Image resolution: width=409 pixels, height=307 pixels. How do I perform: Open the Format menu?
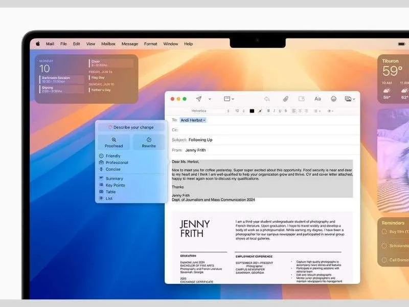[x=151, y=44]
